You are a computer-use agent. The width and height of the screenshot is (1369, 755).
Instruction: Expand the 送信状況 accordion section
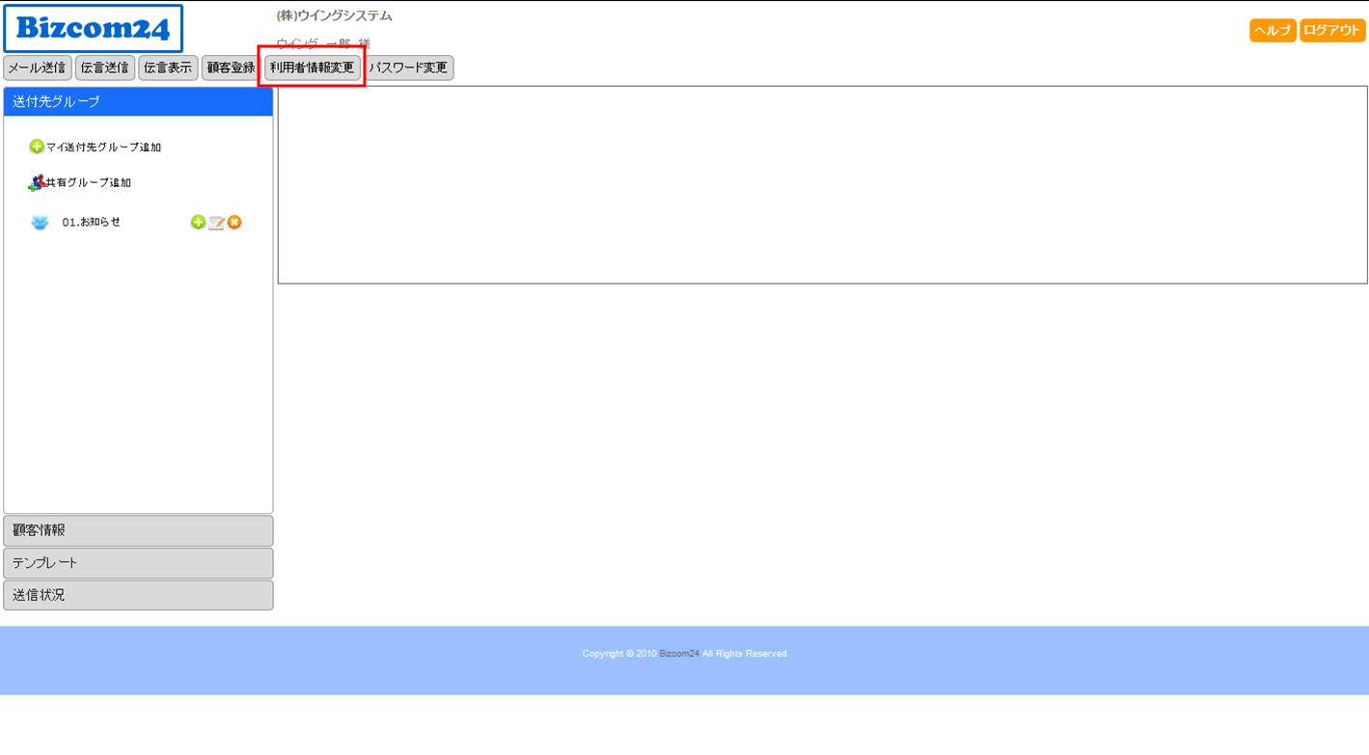tap(138, 595)
